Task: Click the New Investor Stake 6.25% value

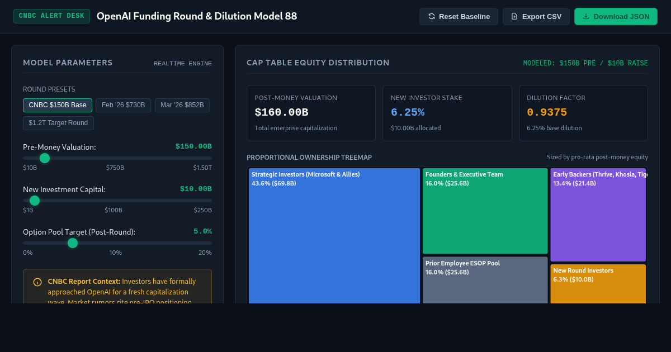Action: pos(407,112)
